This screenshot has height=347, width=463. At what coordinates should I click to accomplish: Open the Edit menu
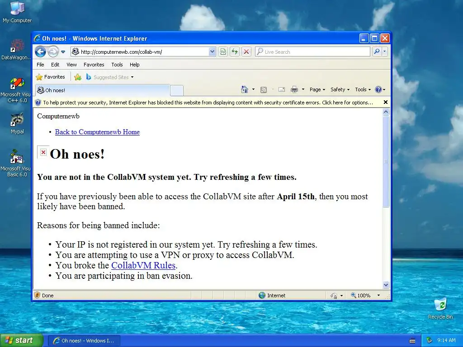click(x=55, y=65)
